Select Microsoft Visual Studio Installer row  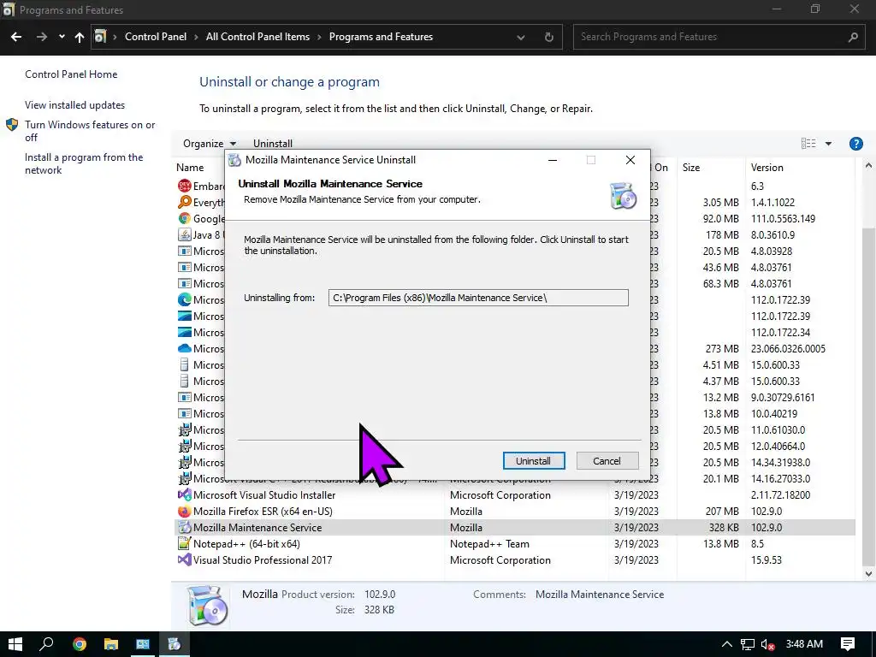515,495
